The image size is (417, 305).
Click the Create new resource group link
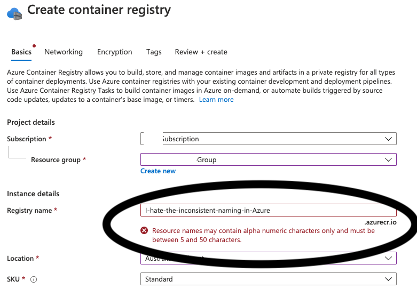tap(158, 171)
